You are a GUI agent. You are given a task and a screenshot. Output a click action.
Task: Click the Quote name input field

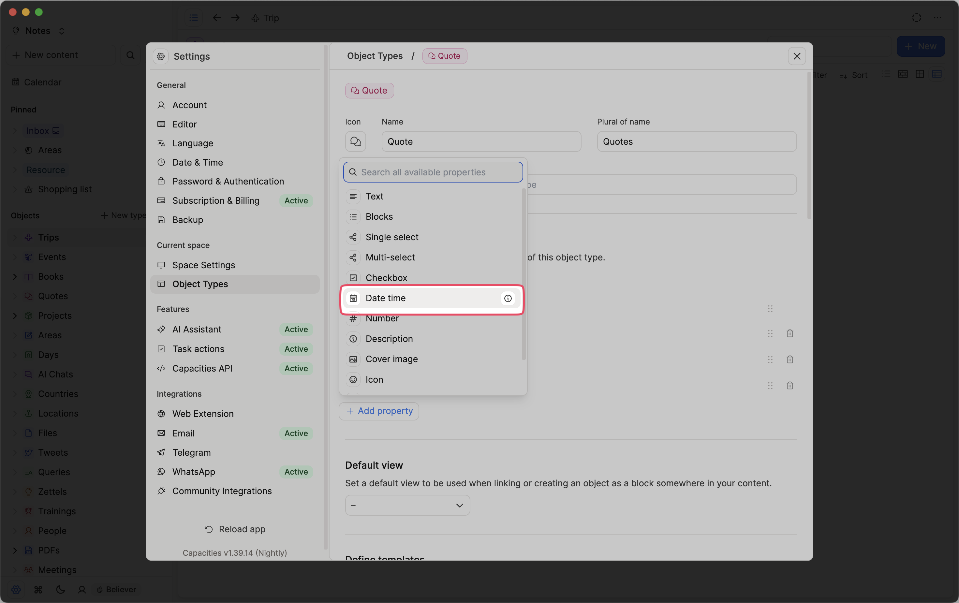point(482,141)
